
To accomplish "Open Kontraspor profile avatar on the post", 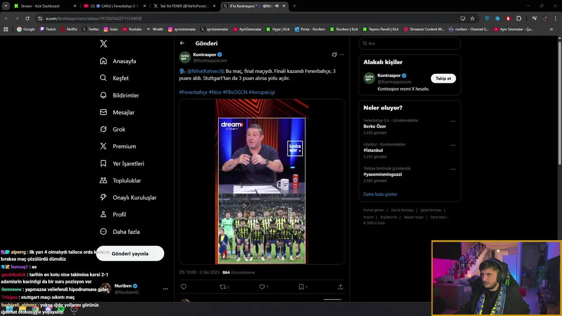I will (185, 57).
